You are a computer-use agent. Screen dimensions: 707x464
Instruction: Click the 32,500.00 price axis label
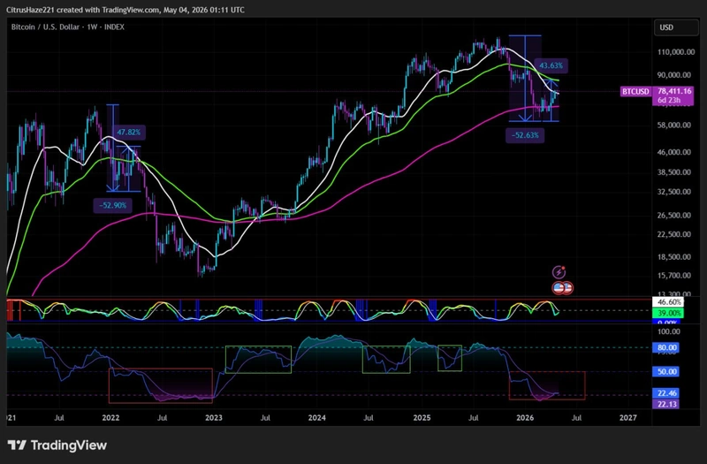674,192
